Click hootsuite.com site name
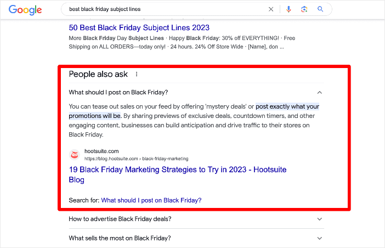Screen dimensions: 385x248 101,151
